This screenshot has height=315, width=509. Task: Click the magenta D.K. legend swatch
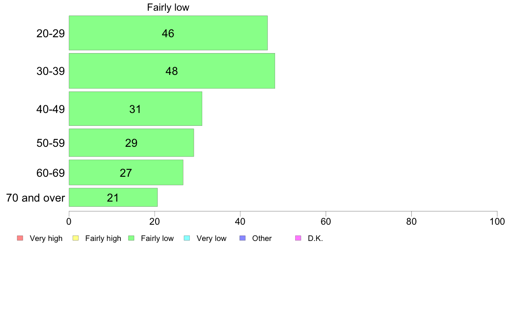pos(298,238)
